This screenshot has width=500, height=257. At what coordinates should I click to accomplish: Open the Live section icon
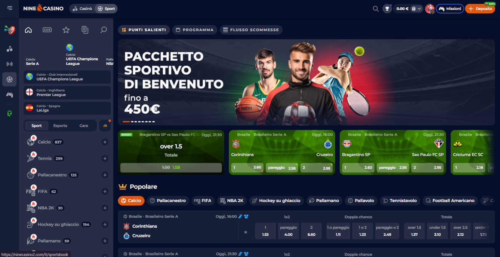pos(47,30)
